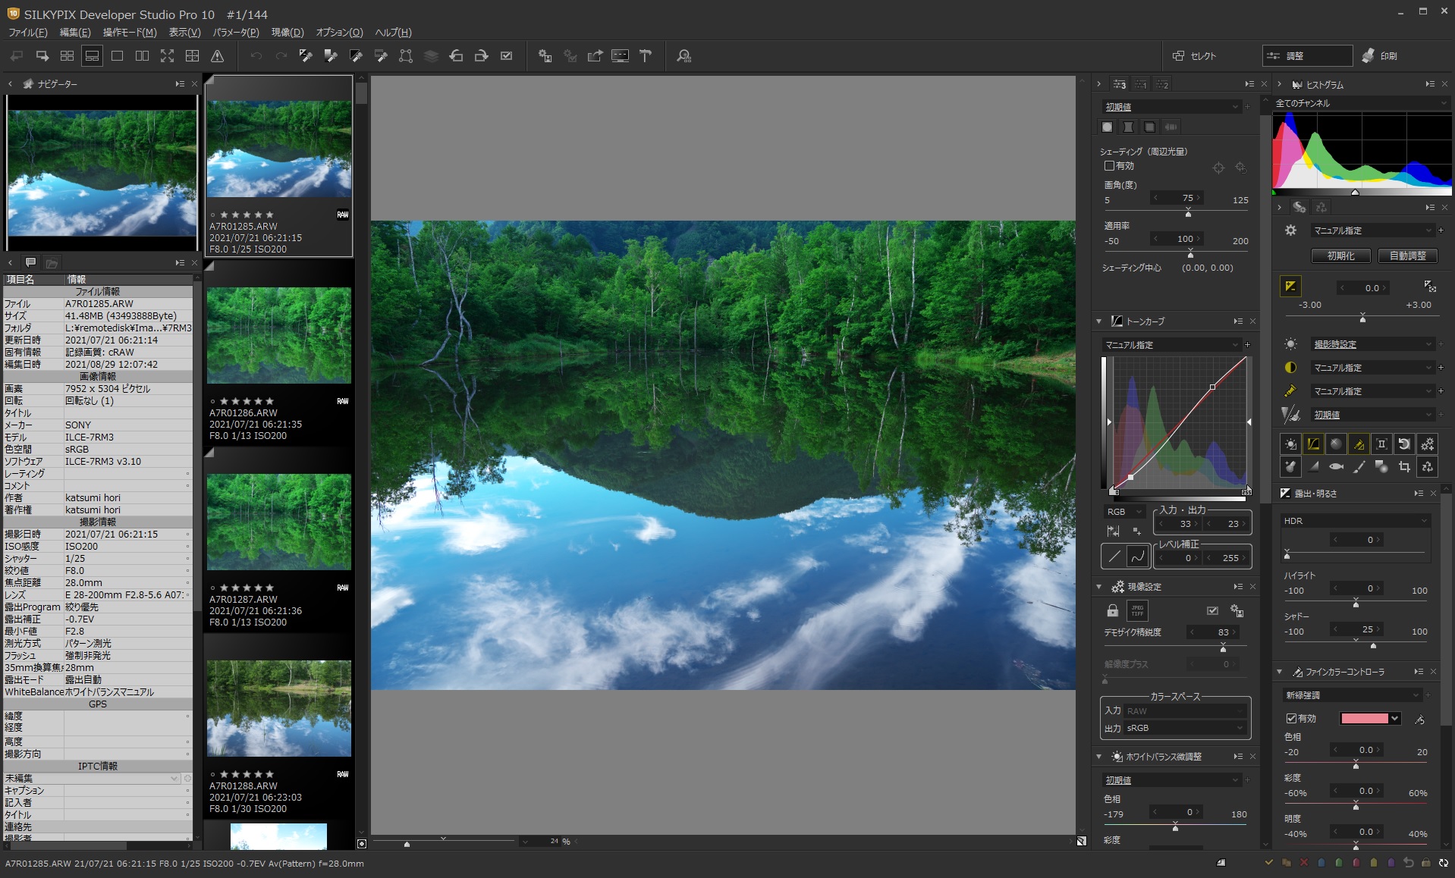Screen dimensions: 1455x878
Task: Click the multi-preview grid icon in the toolbar
Action: tap(67, 55)
